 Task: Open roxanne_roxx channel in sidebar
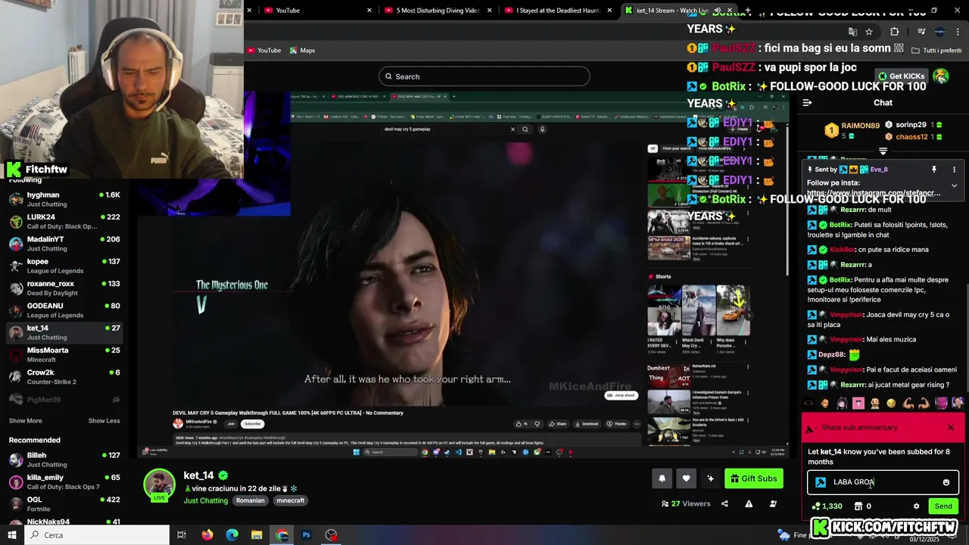coord(64,288)
